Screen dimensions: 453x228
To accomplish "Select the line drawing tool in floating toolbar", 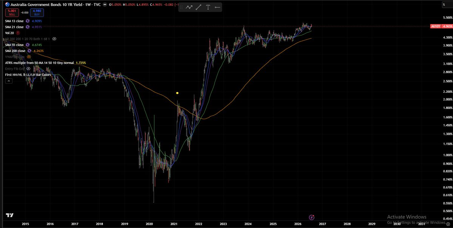I will 198,7.
